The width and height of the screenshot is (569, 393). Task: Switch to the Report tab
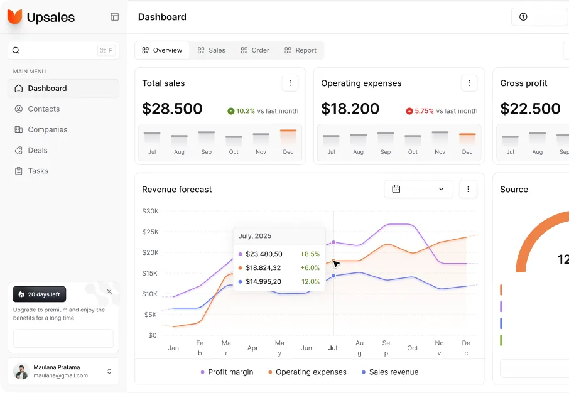300,50
